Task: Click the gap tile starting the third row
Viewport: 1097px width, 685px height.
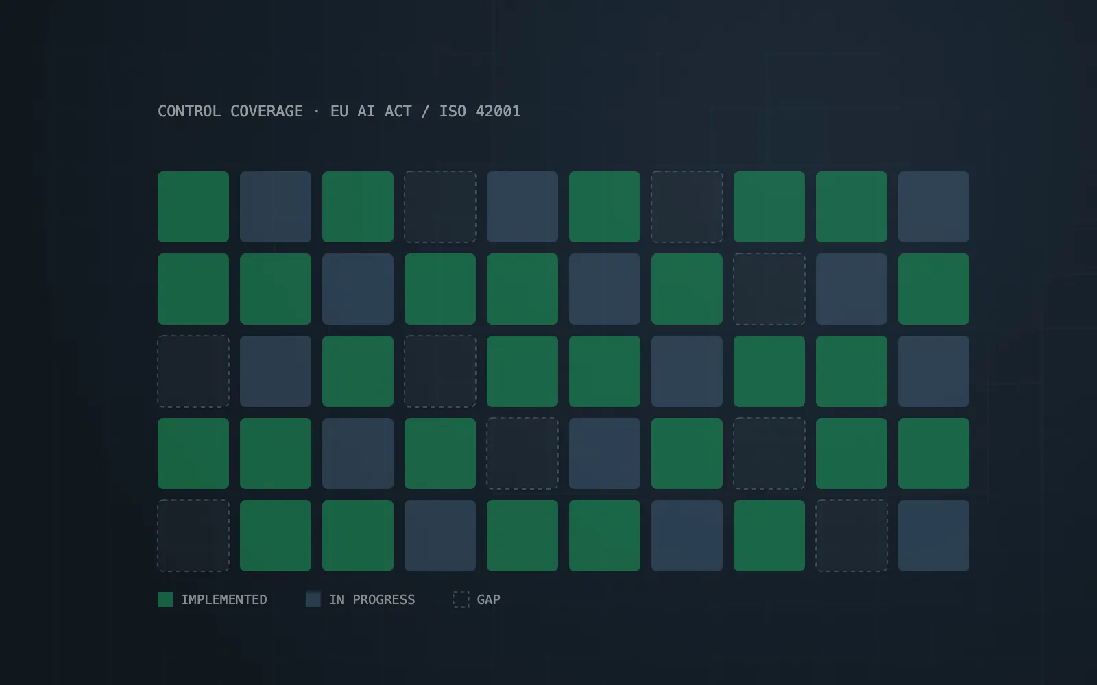Action: click(193, 371)
